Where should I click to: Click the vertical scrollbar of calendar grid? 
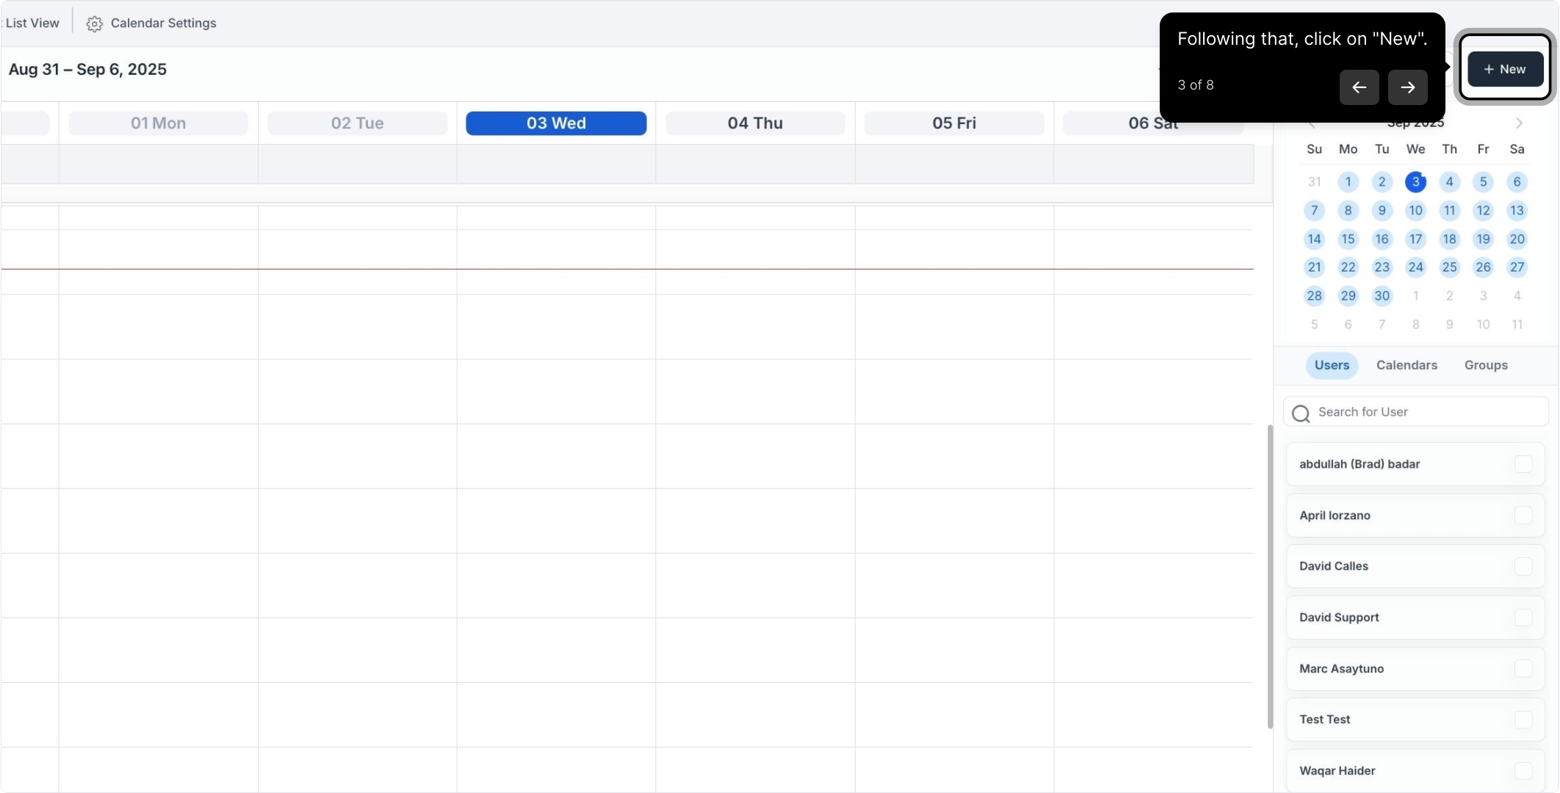[1270, 576]
